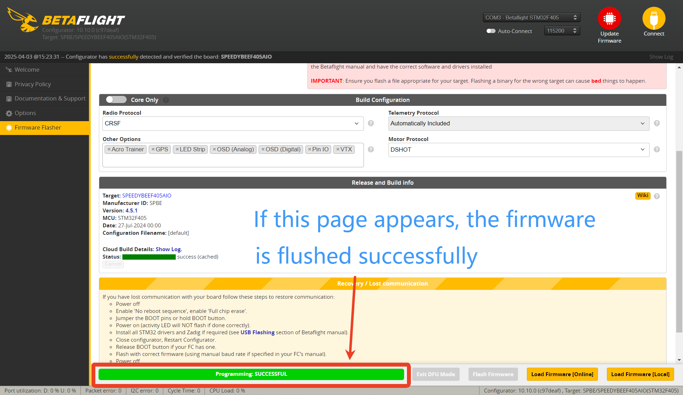
Task: Toggle the Auto-Connect switch
Action: click(x=491, y=31)
